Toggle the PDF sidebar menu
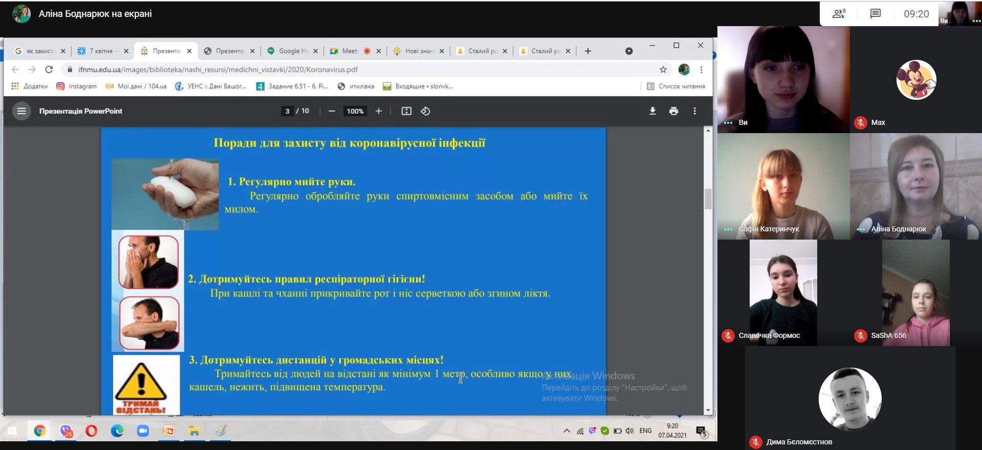 [21, 111]
